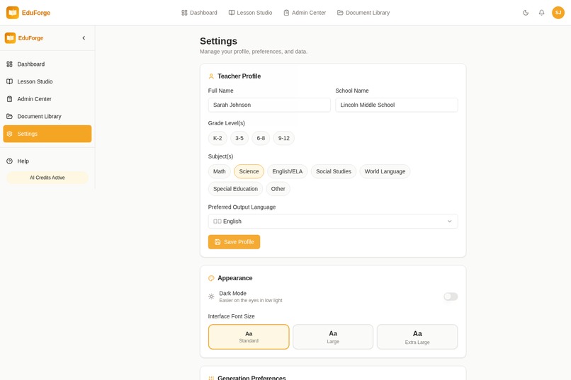
Task: Open notifications bell icon
Action: pyautogui.click(x=541, y=13)
